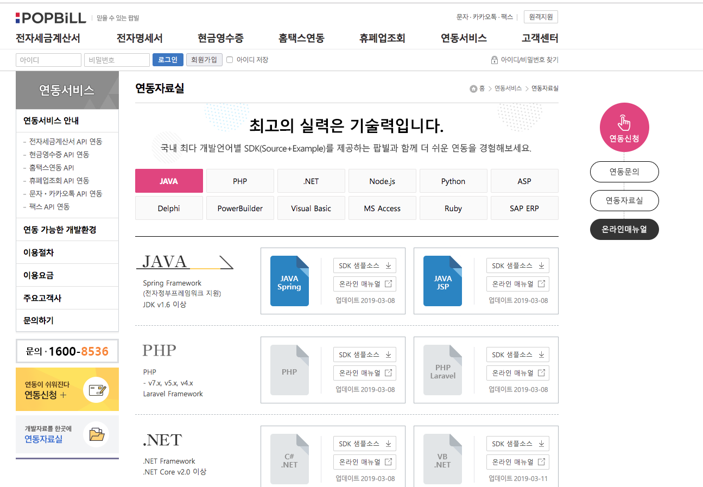Click the dark 온라인매뉴얼 pill button

pos(624,229)
